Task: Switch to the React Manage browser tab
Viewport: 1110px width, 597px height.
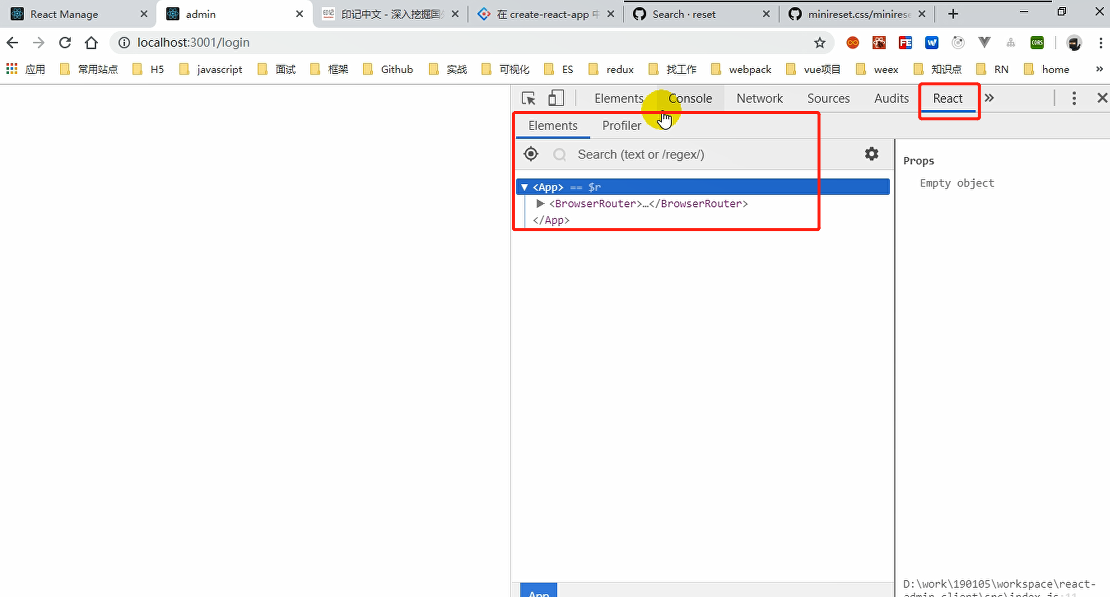Action: coord(65,14)
